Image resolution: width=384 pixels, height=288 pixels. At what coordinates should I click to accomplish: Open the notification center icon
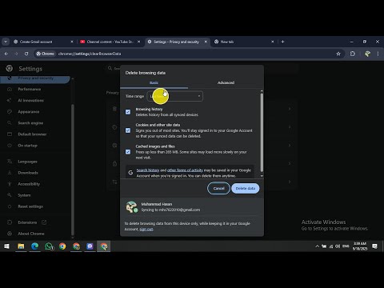[x=374, y=246]
